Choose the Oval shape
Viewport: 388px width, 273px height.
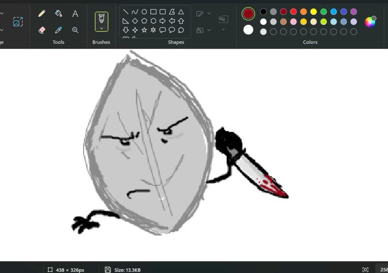(144, 12)
